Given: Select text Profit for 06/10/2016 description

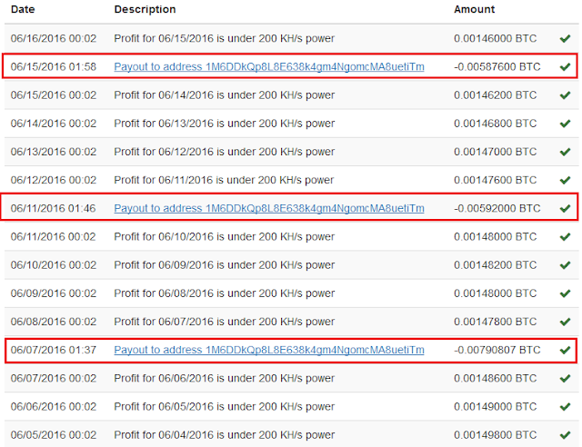Looking at the screenshot, I should (x=225, y=236).
